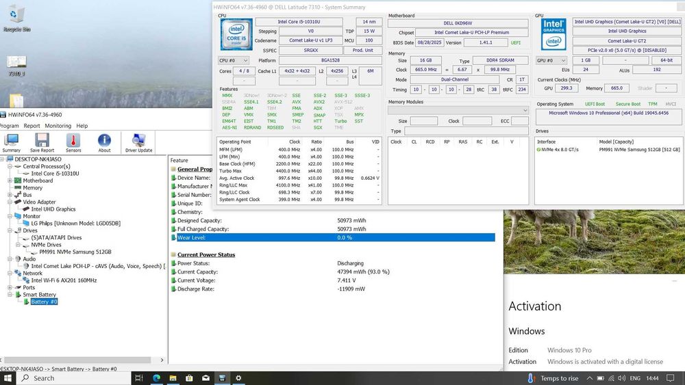Click the taskbar Search box

(x=73, y=378)
